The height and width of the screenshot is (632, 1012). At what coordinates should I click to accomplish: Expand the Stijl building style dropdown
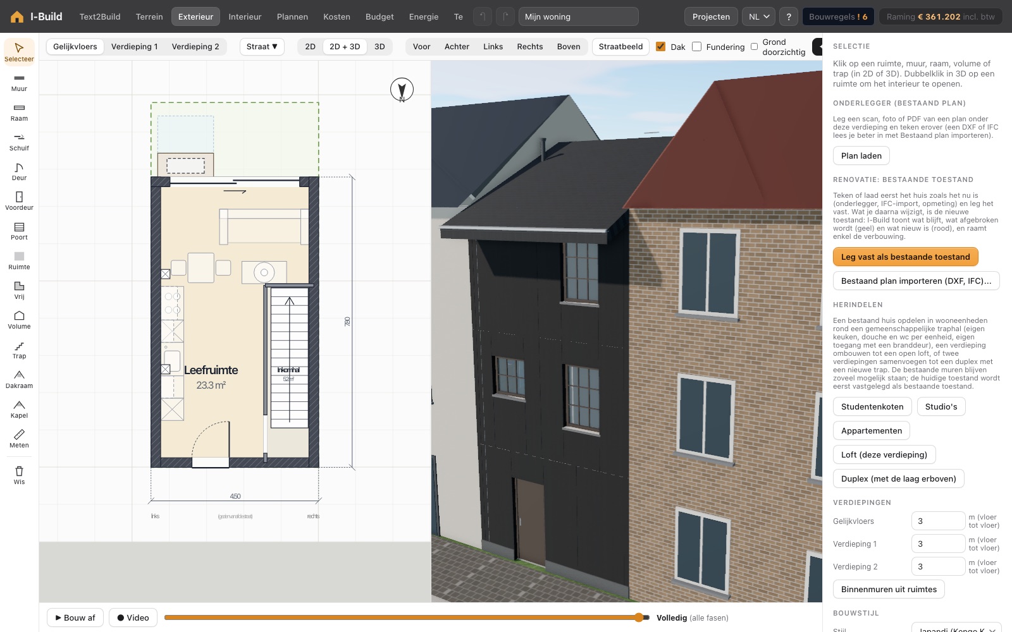(x=956, y=629)
